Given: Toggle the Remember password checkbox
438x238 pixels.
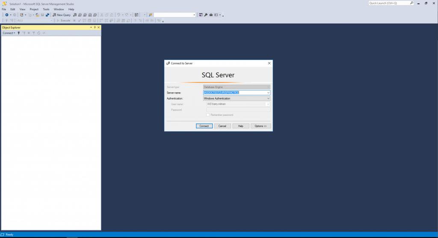Looking at the screenshot, I should (208, 115).
